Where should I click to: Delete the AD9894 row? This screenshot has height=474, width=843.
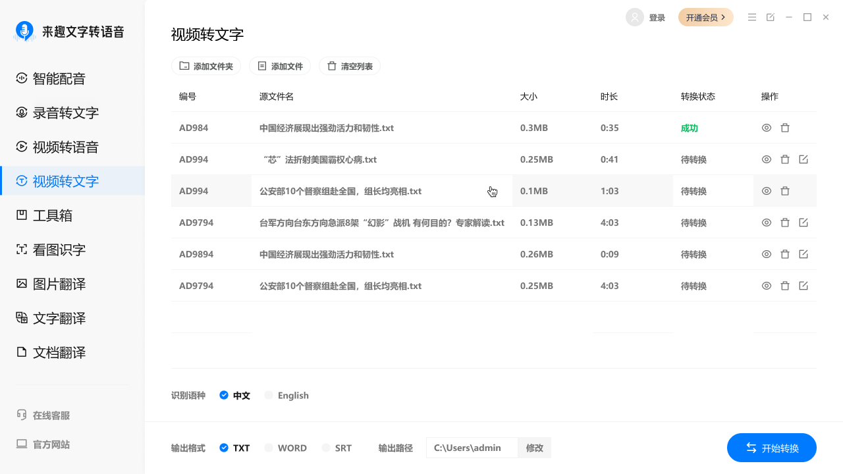pos(785,254)
